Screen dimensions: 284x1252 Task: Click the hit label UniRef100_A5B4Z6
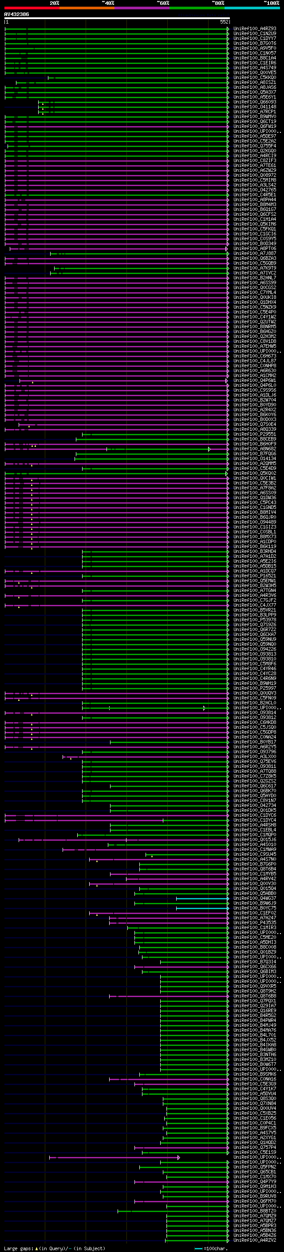pyautogui.click(x=254, y=1236)
